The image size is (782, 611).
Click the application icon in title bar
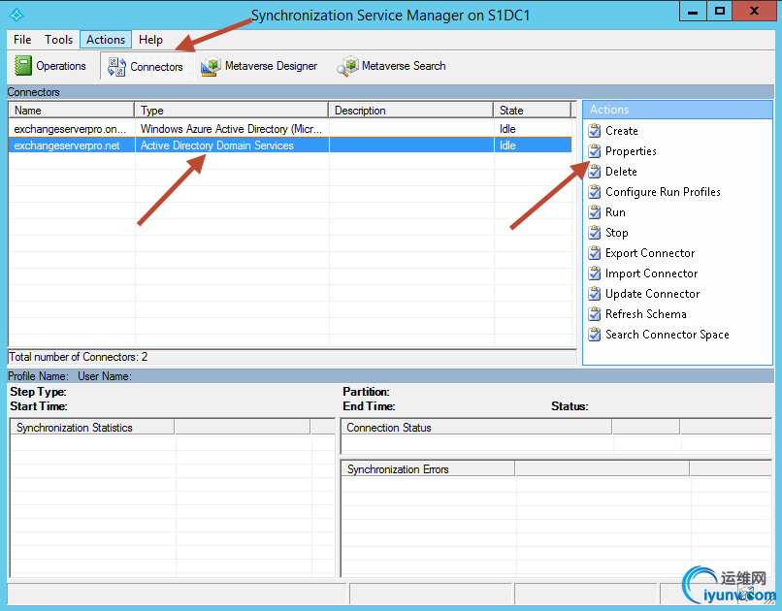[x=16, y=15]
